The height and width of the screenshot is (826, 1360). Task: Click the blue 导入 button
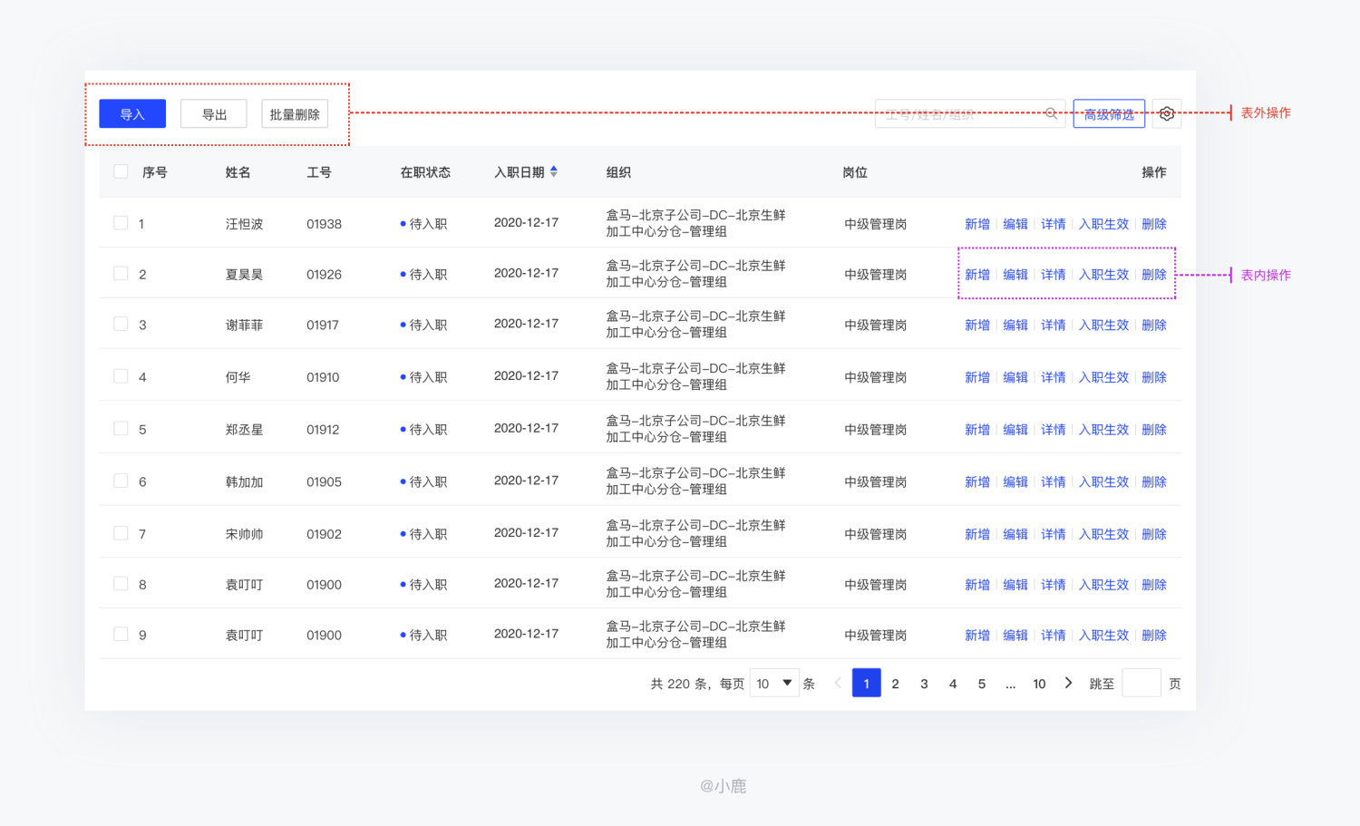132,114
